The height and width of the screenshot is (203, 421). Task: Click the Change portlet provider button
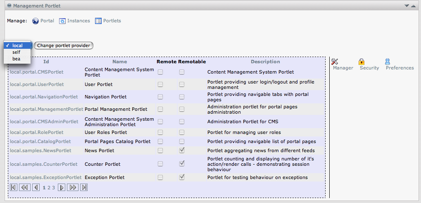[x=64, y=45]
